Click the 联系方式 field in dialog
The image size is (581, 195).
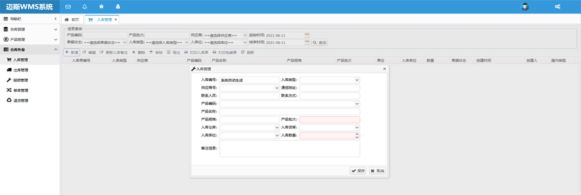329,95
